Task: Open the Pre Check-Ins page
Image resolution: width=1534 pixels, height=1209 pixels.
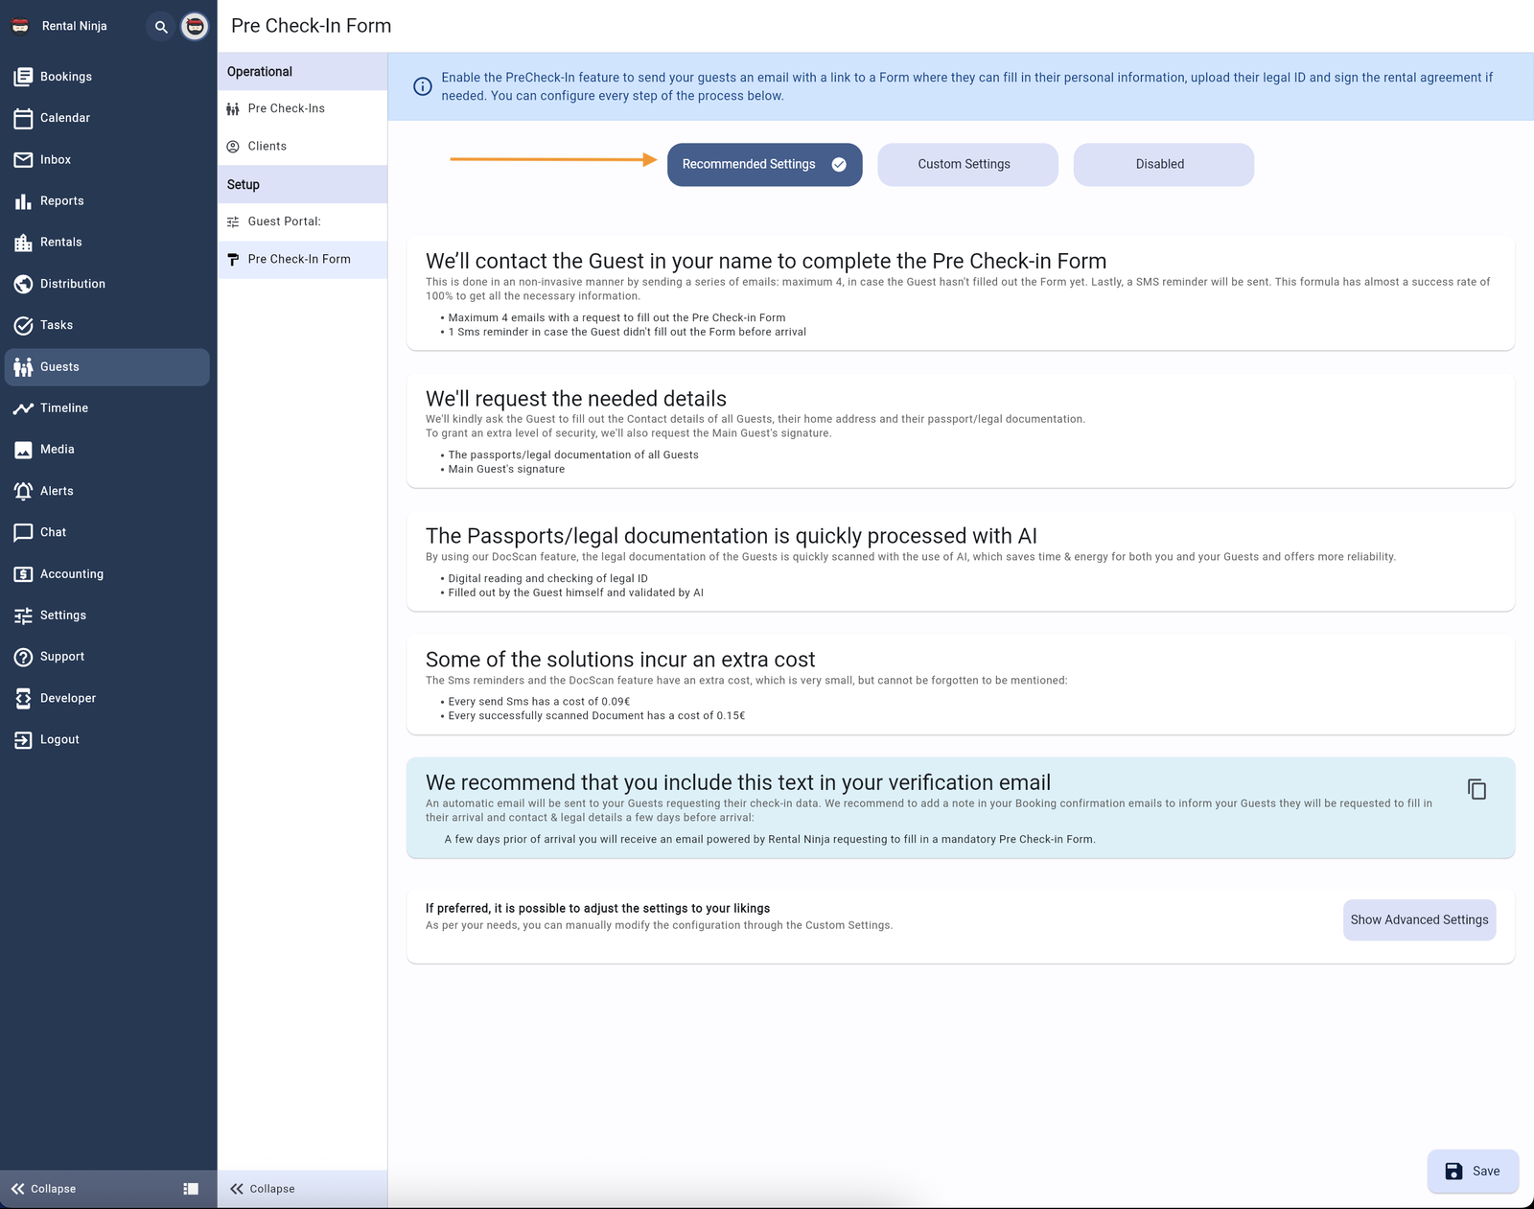Action: (286, 107)
